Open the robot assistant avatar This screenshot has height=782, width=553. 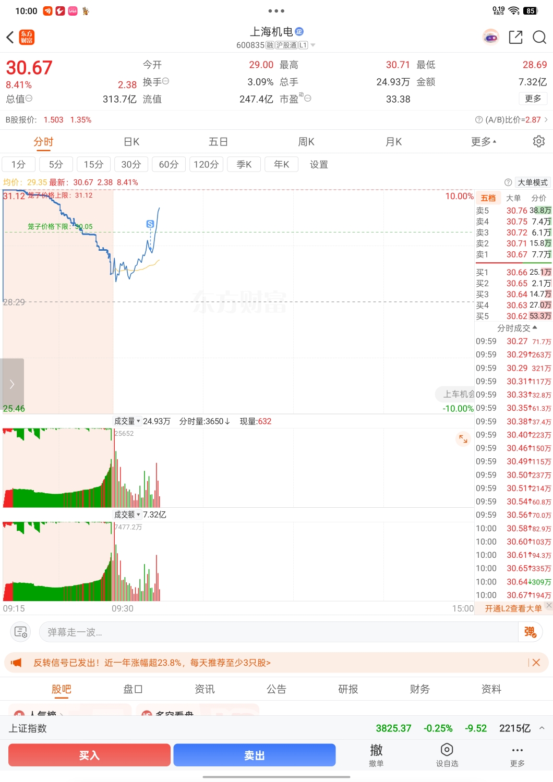(490, 37)
